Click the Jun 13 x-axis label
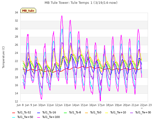 pos(63,105)
